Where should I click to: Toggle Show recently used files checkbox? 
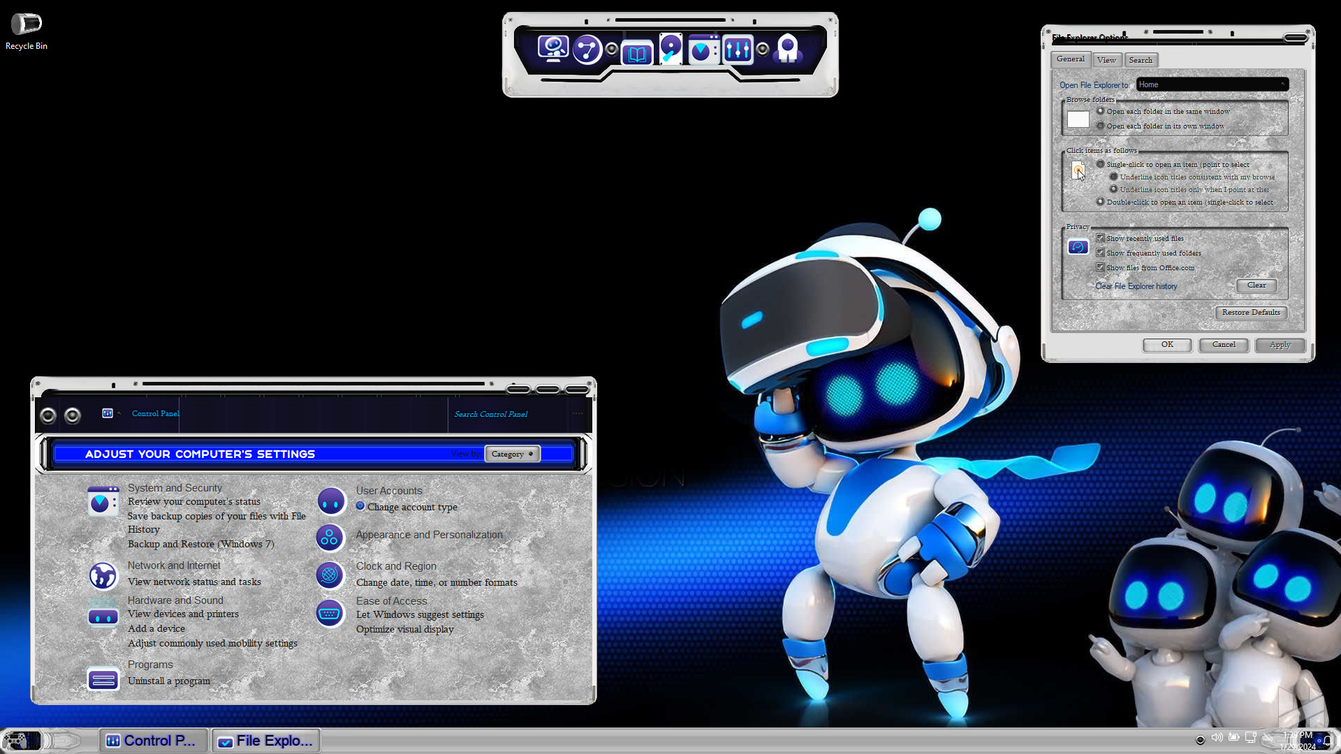coord(1100,238)
